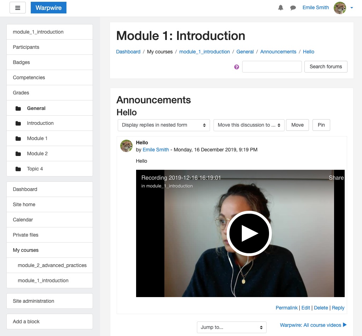
Task: Click My courses in the sidebar
Action: [x=49, y=250]
